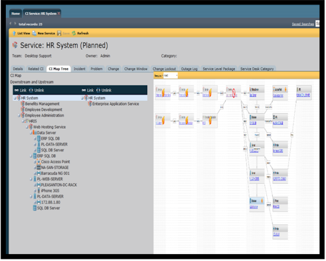The height and width of the screenshot is (261, 326).
Task: Toggle expander beside Cisco Access Point
Action: [35, 162]
